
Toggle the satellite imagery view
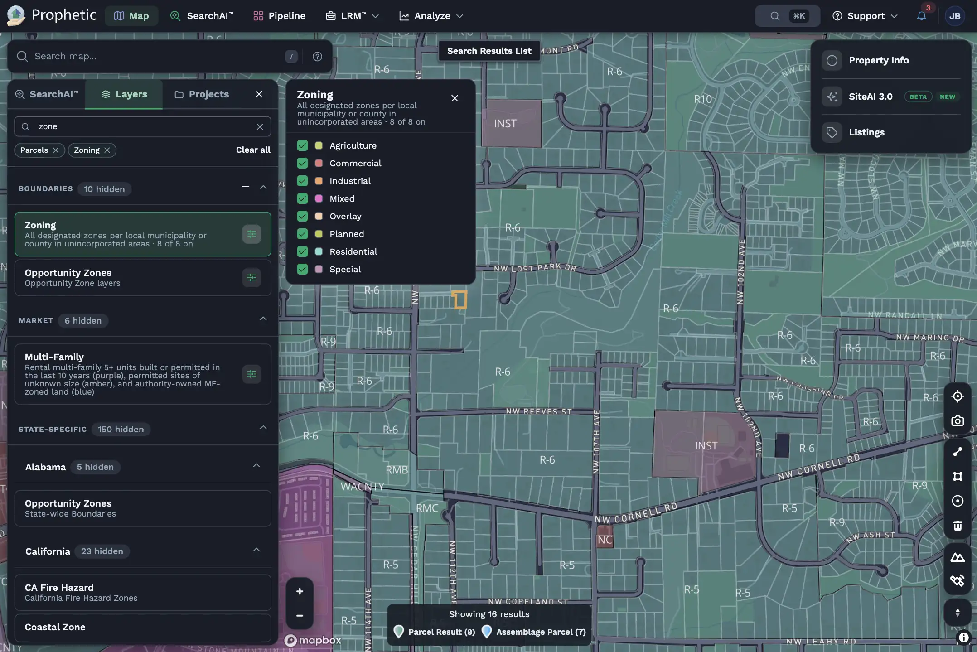tap(957, 581)
